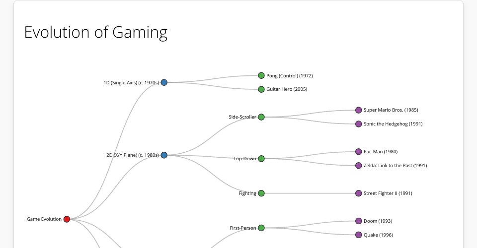Image resolution: width=477 pixels, height=248 pixels.
Task: Click the "2D (X/Y Plane) (c. 1980s)" label
Action: 133,155
